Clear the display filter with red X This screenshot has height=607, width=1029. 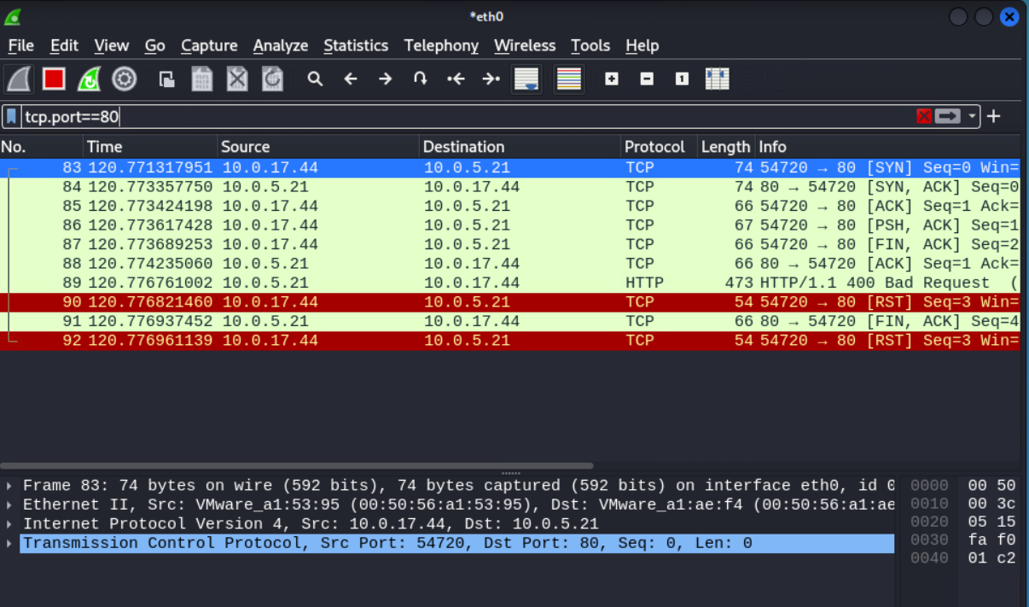point(923,117)
